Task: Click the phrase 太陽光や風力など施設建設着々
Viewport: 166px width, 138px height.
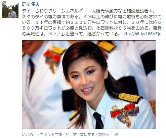Action: click(x=122, y=11)
